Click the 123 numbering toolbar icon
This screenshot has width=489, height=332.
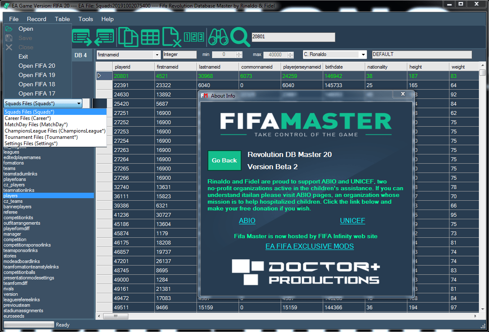pyautogui.click(x=194, y=37)
